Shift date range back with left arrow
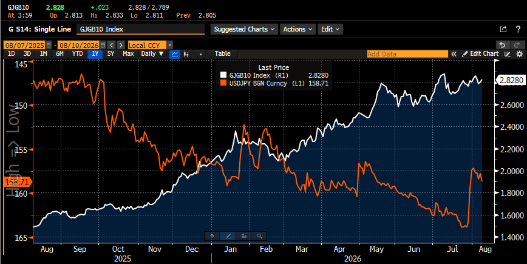This screenshot has width=527, height=264. [112, 45]
